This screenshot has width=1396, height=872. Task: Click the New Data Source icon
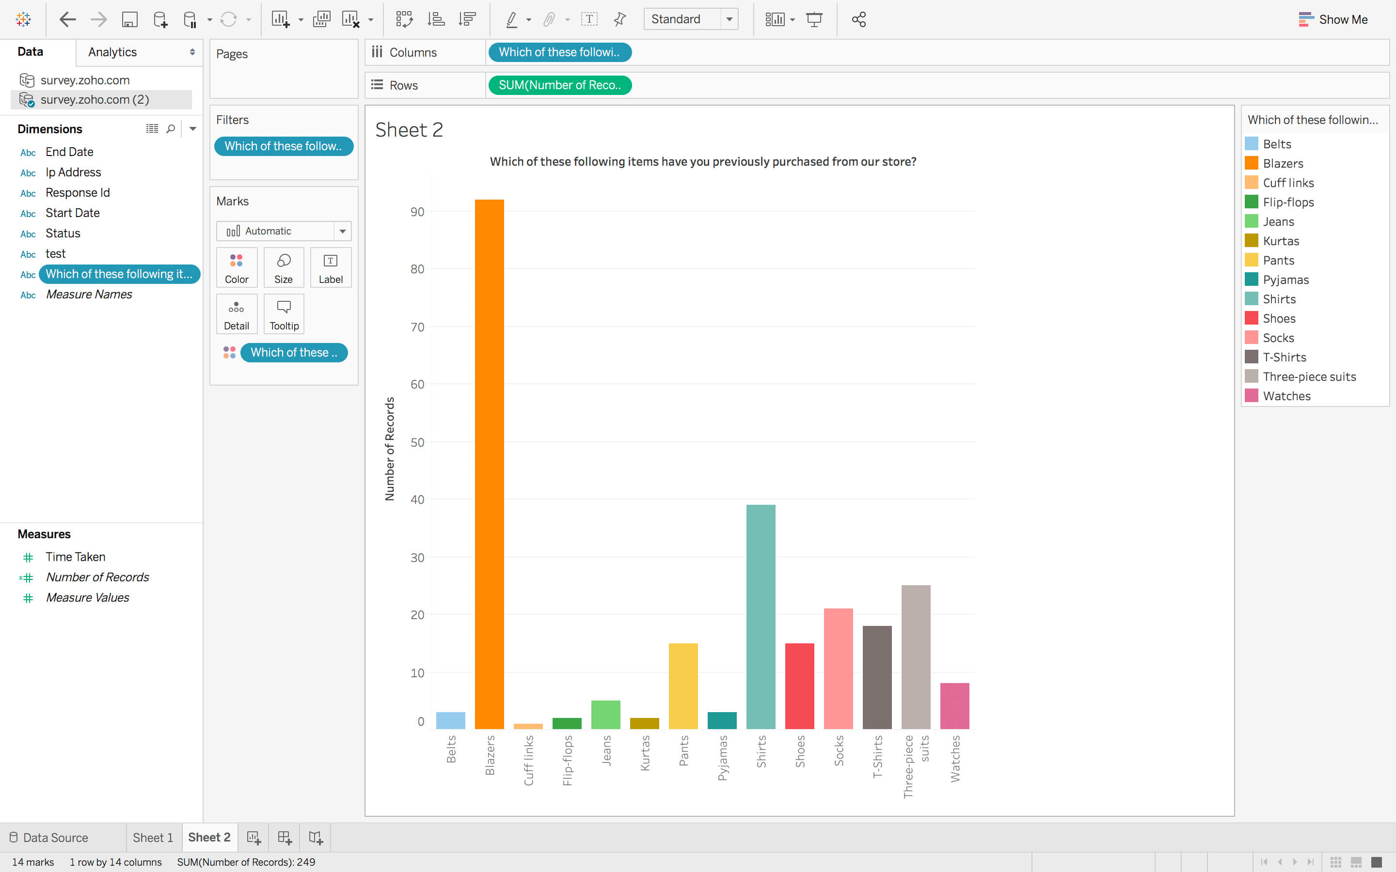tap(160, 19)
